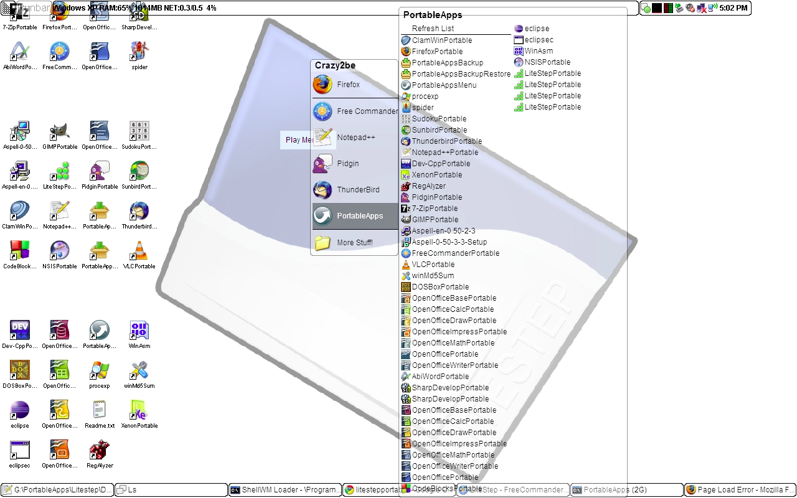Choose Pidgin in Crazy2be menu
This screenshot has width=797, height=498.
point(355,164)
